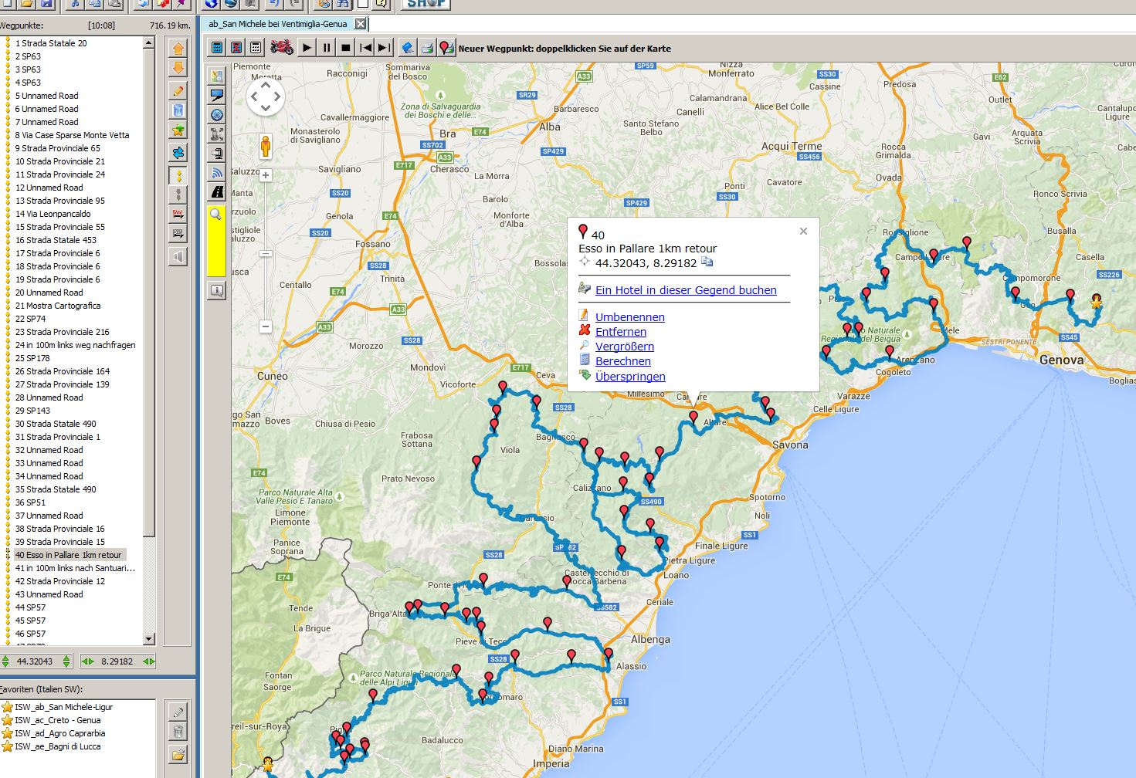
Task: Click the blue arrows reverse route icon
Action: point(178,152)
